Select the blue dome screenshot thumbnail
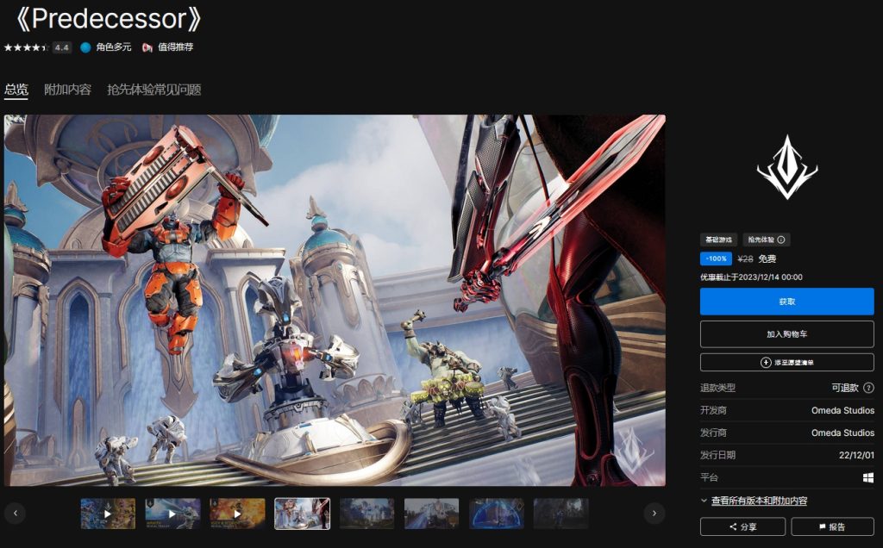 (x=496, y=514)
